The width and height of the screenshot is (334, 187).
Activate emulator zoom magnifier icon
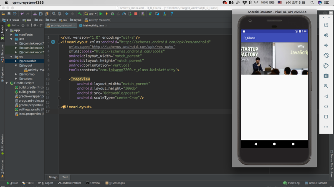(x=326, y=86)
